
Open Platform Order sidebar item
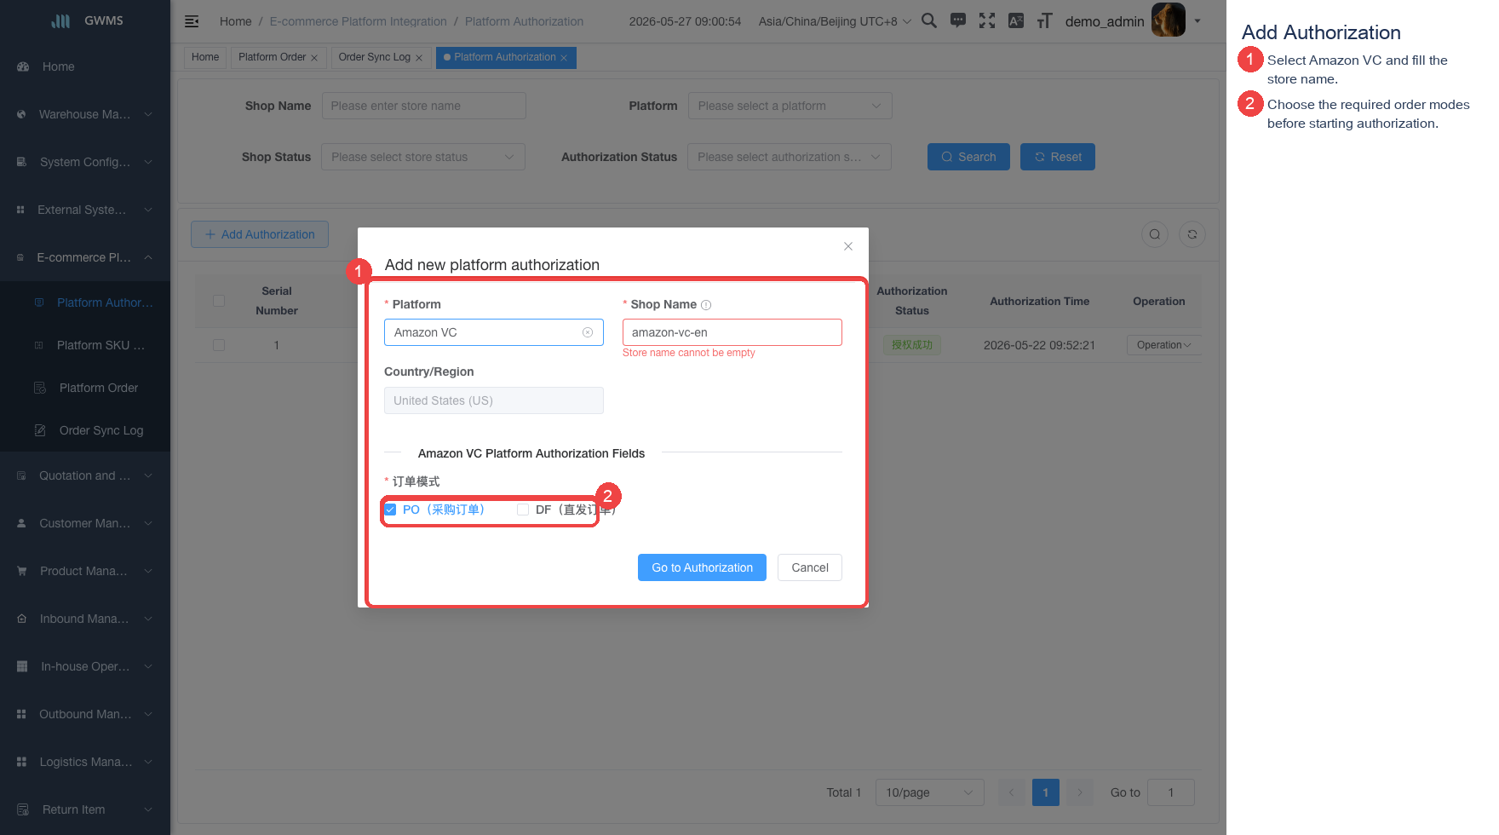[x=85, y=388]
